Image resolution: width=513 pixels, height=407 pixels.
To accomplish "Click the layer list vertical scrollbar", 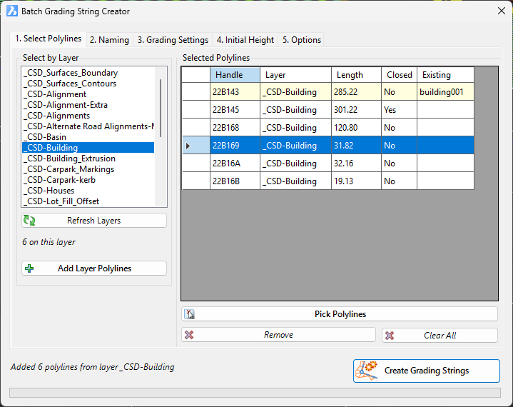I will tap(161, 107).
